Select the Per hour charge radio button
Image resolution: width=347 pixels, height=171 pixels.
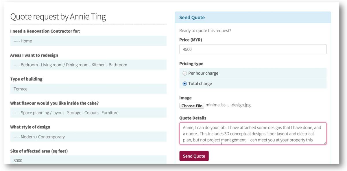click(185, 73)
